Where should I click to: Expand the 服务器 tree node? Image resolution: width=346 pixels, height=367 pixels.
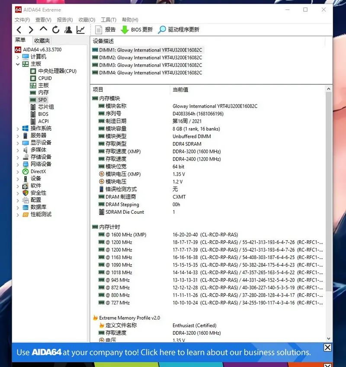pyautogui.click(x=18, y=136)
